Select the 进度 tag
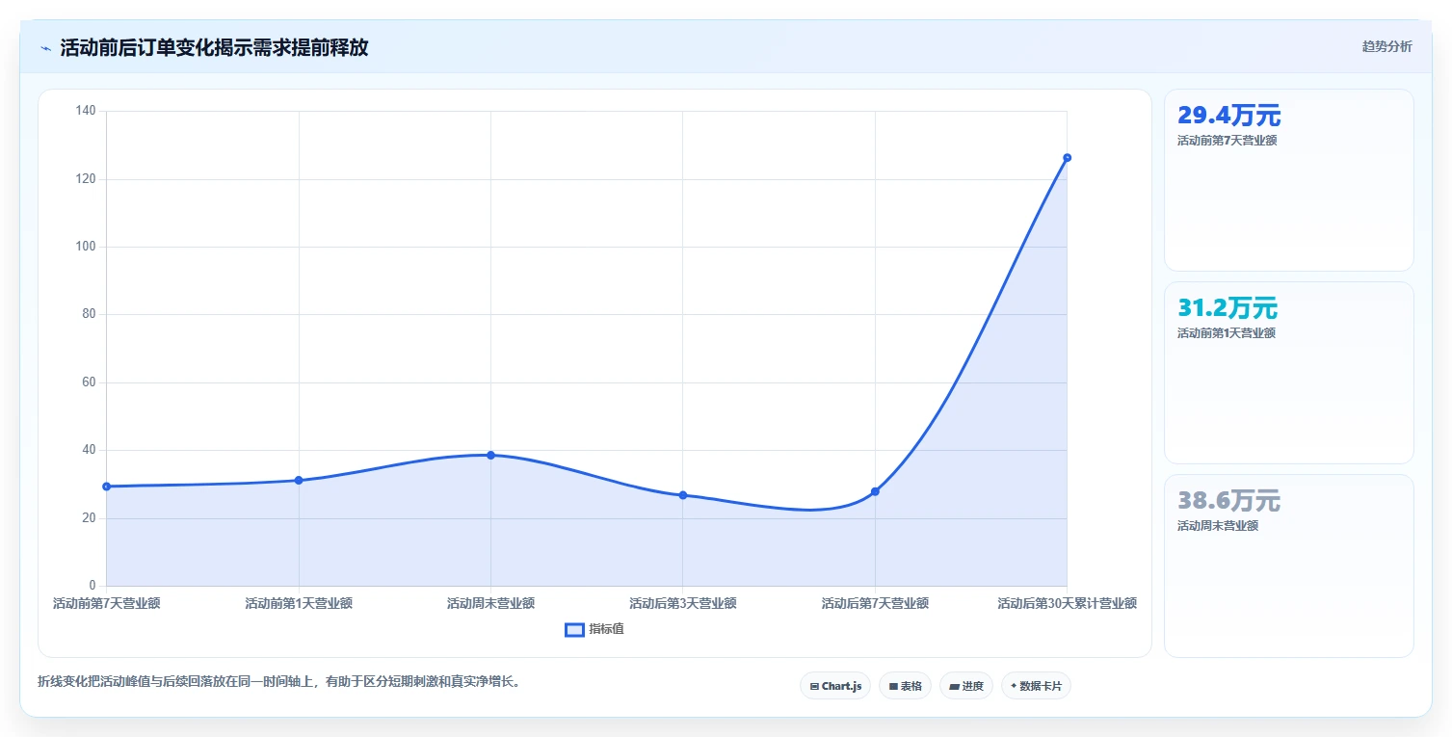The width and height of the screenshot is (1452, 737). pos(965,686)
